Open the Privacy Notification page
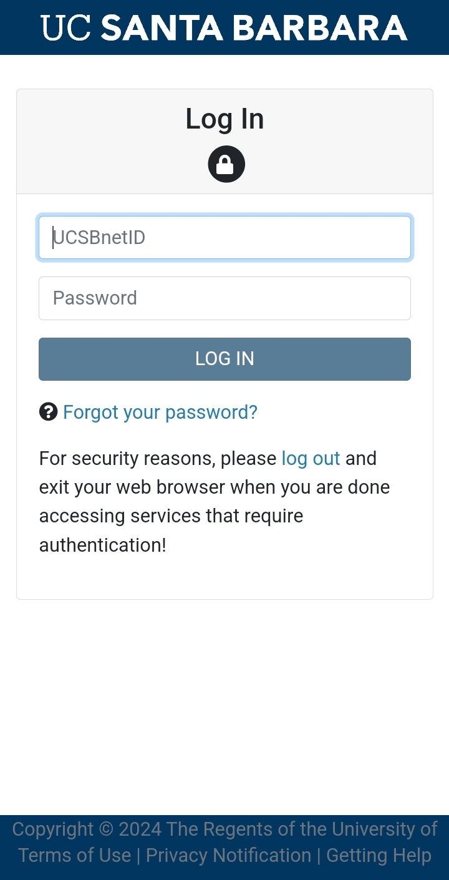The height and width of the screenshot is (880, 449). click(x=229, y=855)
